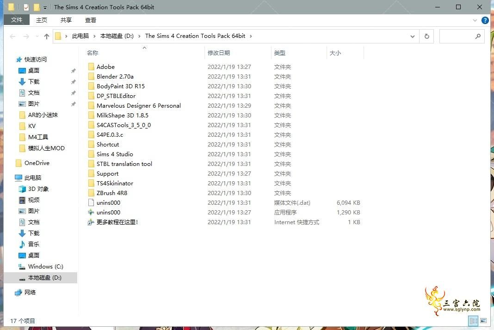Select the Support folder icon
The image size is (494, 330).
coord(91,173)
